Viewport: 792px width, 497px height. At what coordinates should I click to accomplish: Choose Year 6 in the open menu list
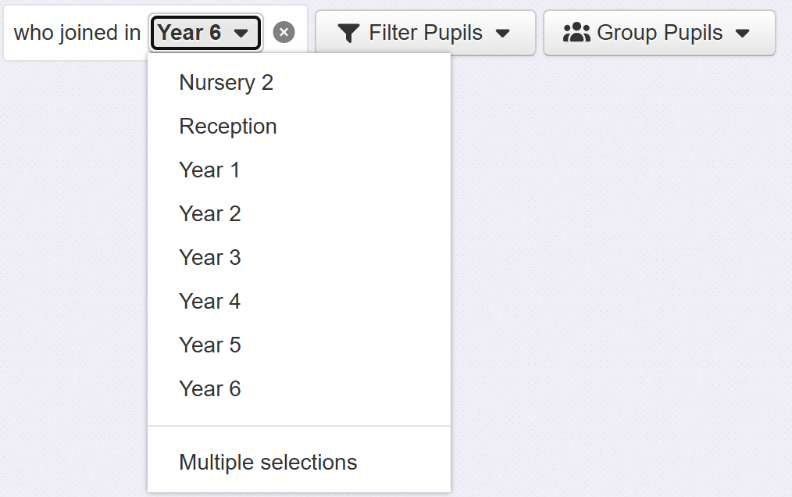[x=209, y=389]
